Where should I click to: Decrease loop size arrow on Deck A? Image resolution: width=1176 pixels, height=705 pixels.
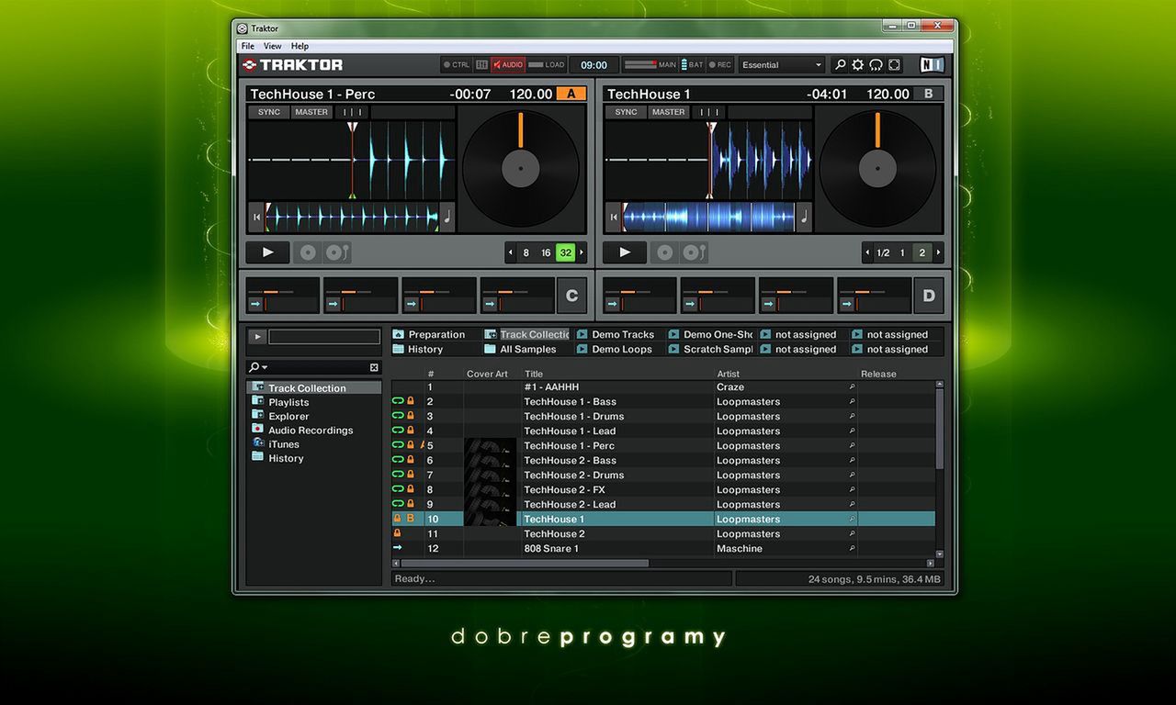coord(511,252)
